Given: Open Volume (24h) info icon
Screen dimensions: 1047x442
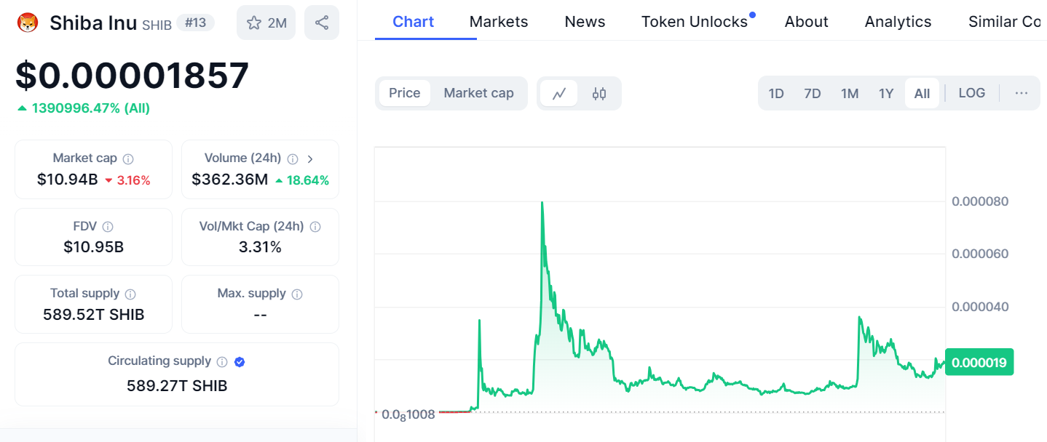Looking at the screenshot, I should pyautogui.click(x=293, y=158).
